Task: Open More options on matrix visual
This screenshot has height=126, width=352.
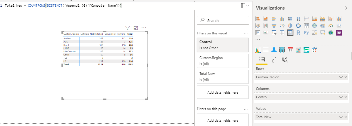Action: [x=144, y=28]
